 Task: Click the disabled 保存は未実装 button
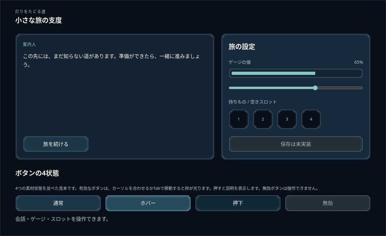click(x=296, y=144)
